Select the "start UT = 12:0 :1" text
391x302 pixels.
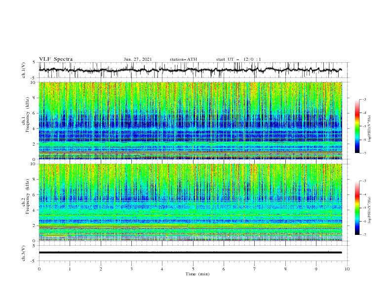(238, 59)
